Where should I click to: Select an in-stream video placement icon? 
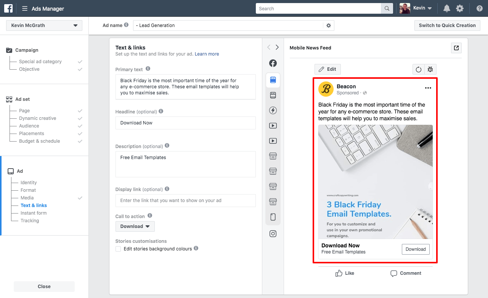[x=273, y=125]
